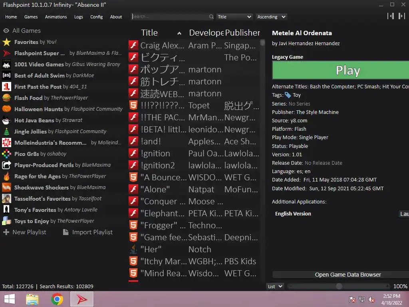
Task: Click the Favorites star icon
Action: (x=6, y=42)
